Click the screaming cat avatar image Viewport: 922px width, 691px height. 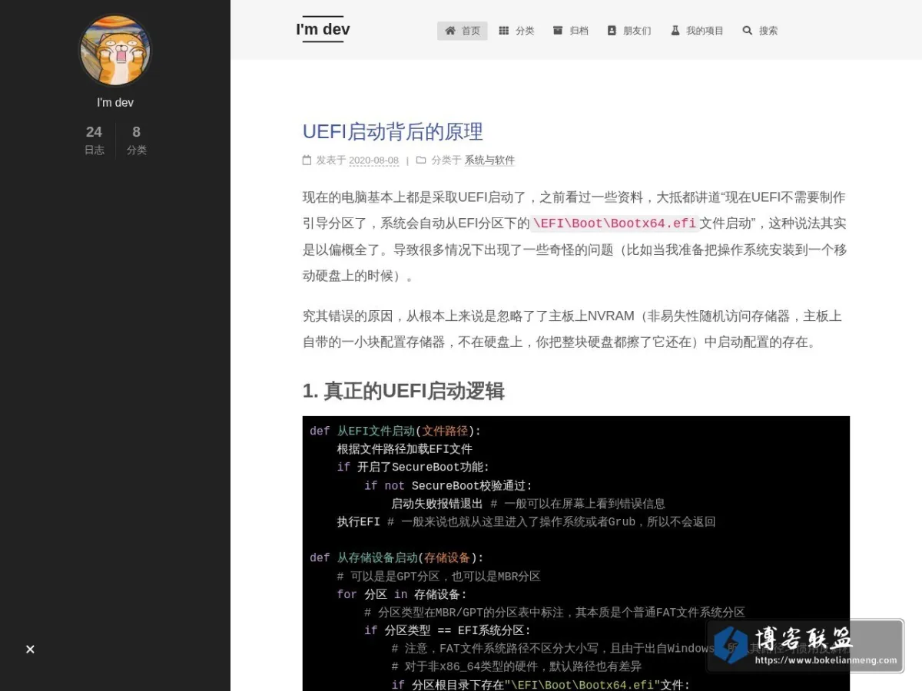[x=115, y=51]
